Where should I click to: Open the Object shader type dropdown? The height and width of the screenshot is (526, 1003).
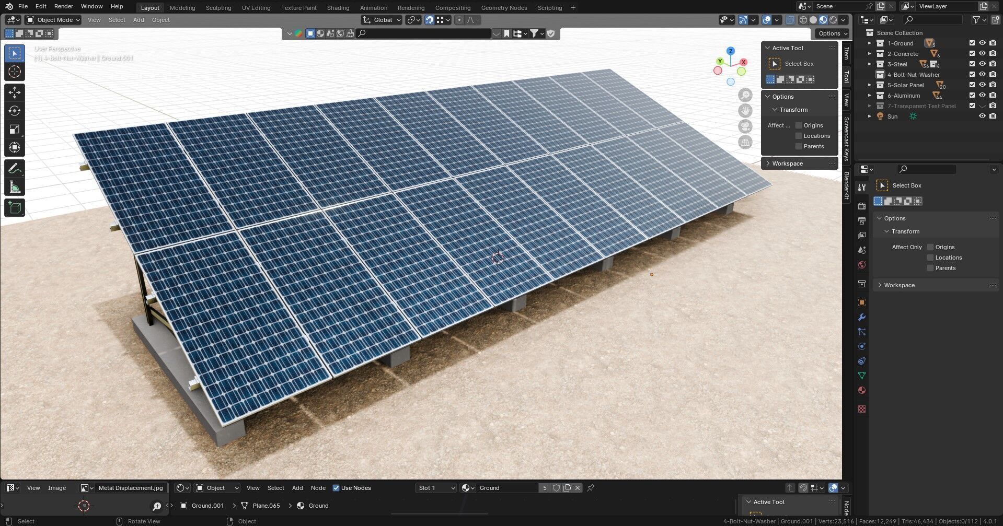pyautogui.click(x=217, y=488)
